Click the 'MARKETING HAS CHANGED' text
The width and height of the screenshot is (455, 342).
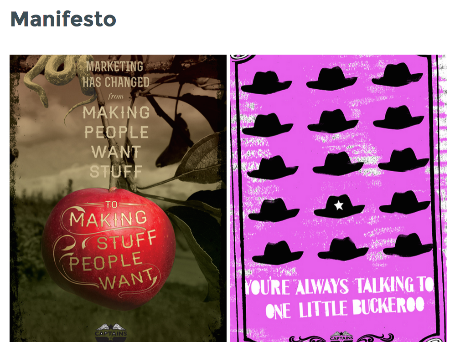point(116,75)
